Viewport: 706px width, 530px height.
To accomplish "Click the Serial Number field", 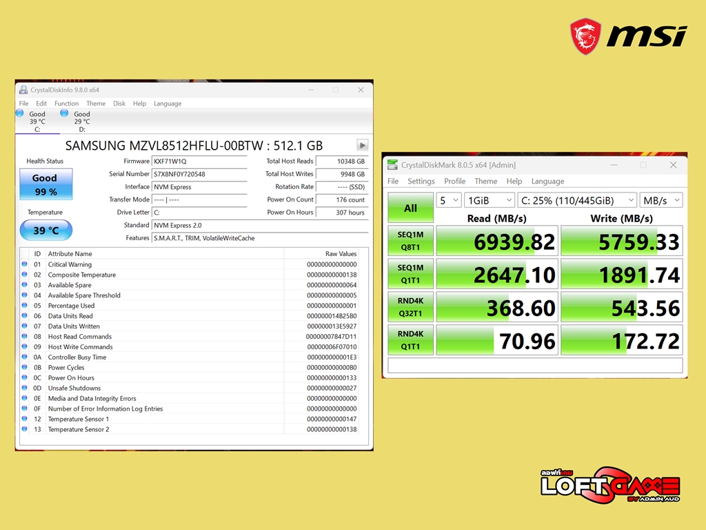I will click(199, 174).
